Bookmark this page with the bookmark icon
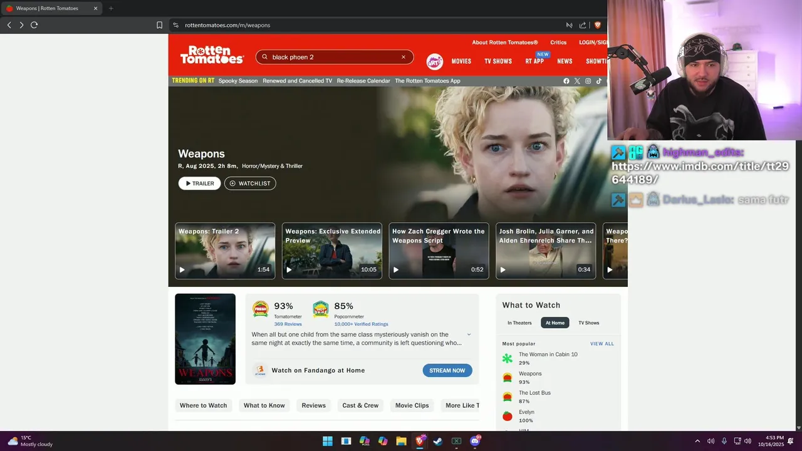 click(159, 25)
